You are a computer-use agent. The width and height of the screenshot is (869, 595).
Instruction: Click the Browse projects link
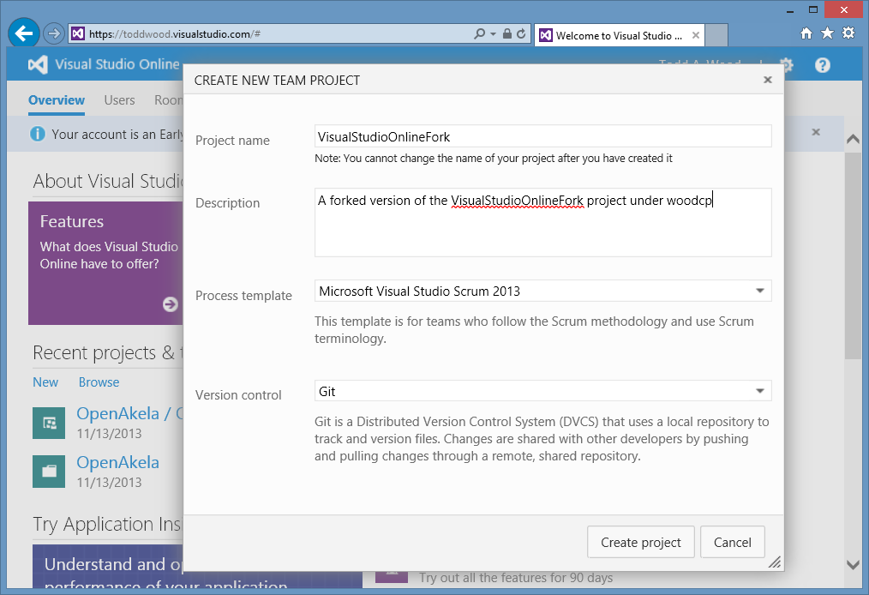(x=99, y=382)
